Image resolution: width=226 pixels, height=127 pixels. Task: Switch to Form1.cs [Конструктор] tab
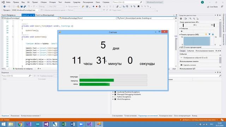(x=45, y=15)
